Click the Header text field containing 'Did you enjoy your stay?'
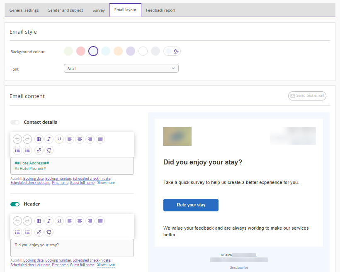The height and width of the screenshot is (272, 340). [72, 248]
